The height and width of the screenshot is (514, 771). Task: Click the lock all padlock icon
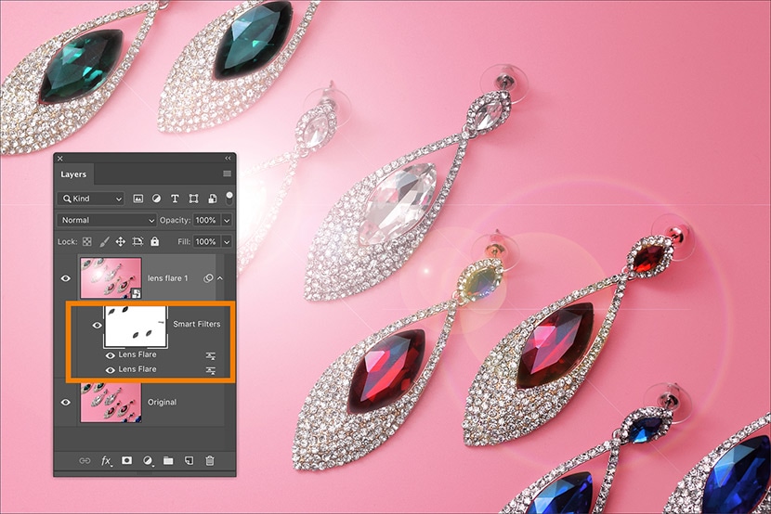pyautogui.click(x=154, y=241)
